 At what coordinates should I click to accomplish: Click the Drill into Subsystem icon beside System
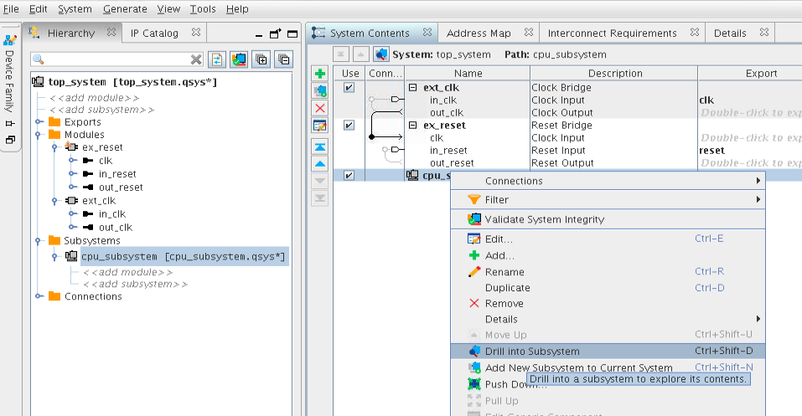[x=381, y=54]
